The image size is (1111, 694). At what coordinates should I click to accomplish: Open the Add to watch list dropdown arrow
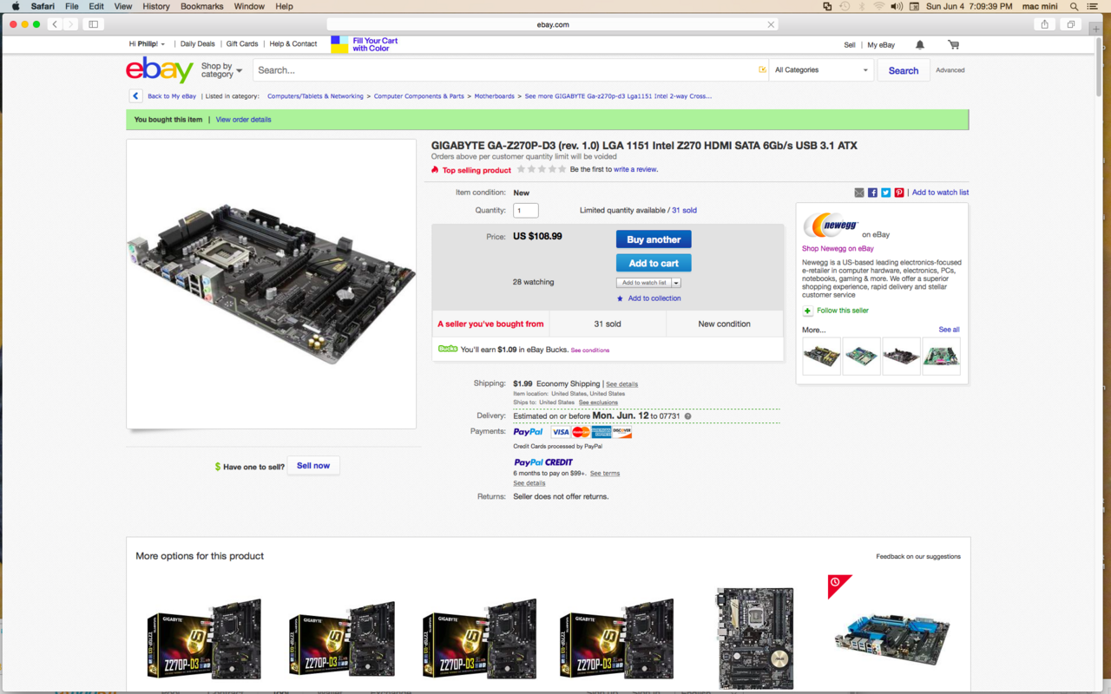(676, 283)
